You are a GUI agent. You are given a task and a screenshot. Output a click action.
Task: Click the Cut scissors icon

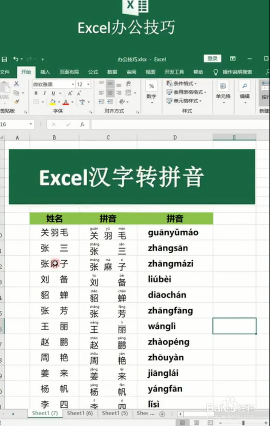(x=16, y=83)
